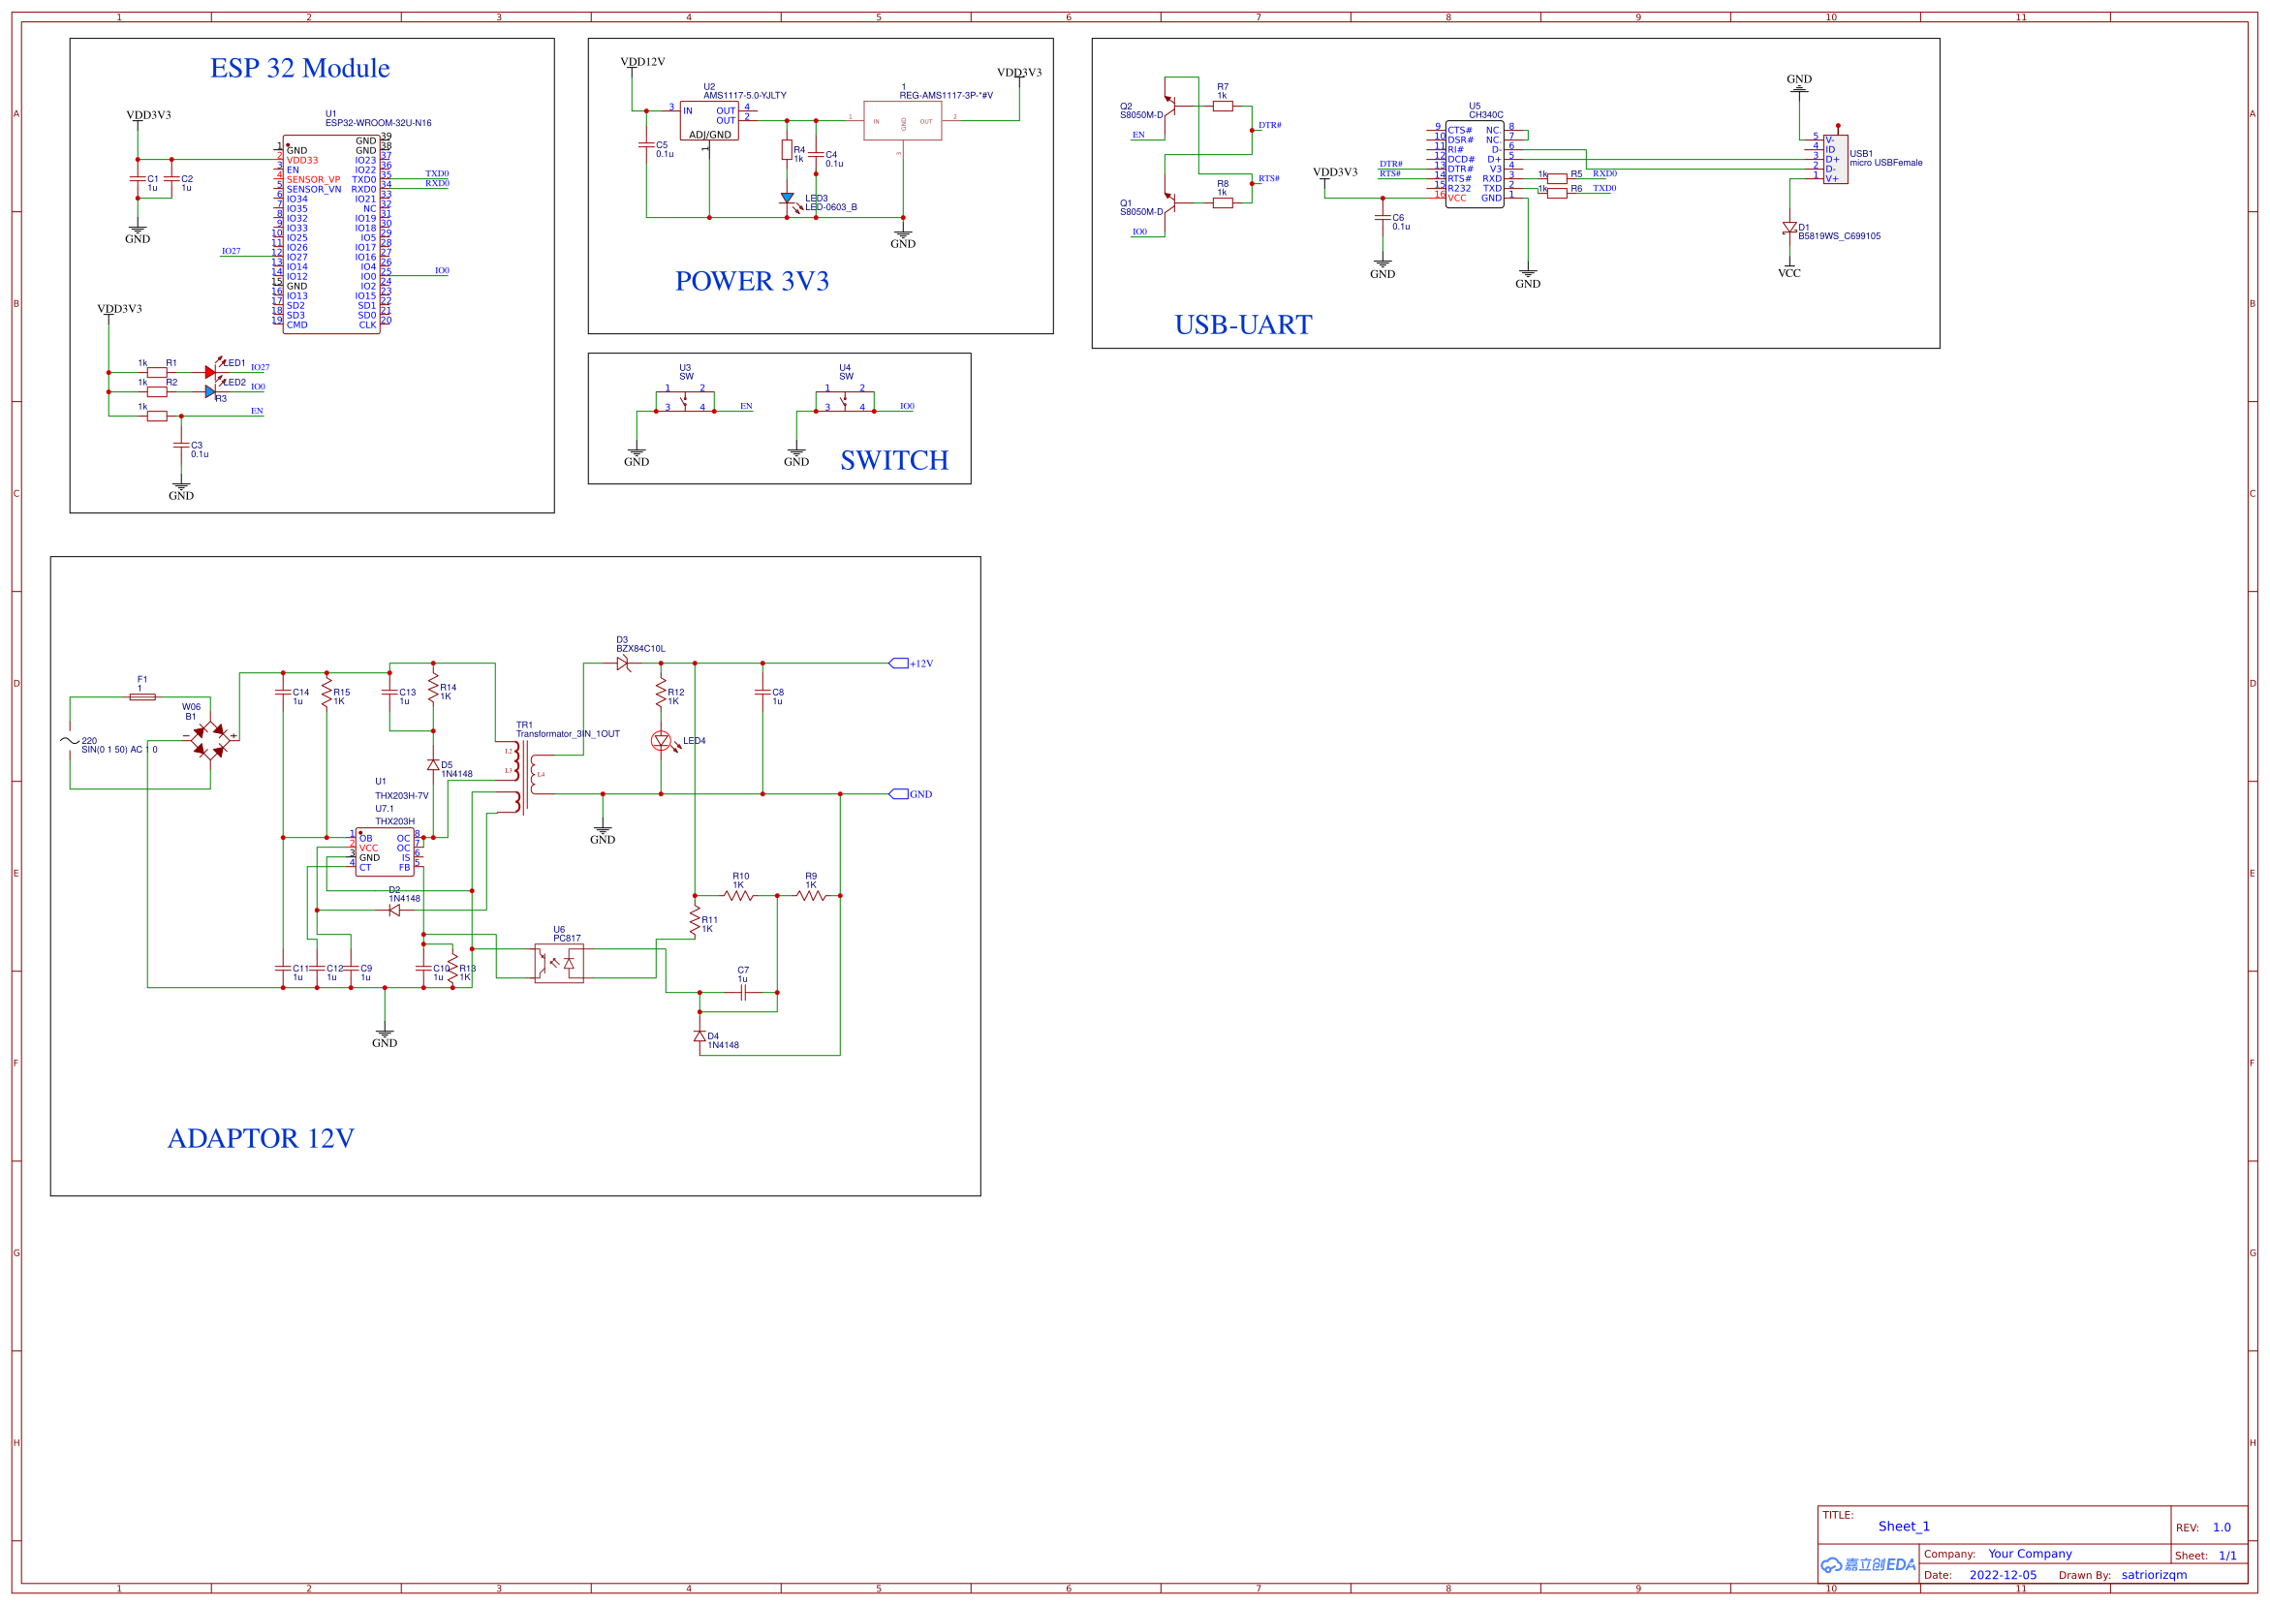The width and height of the screenshot is (2270, 1605).
Task: Select resistor R4 in the POWER 3V3 block
Action: (x=786, y=151)
